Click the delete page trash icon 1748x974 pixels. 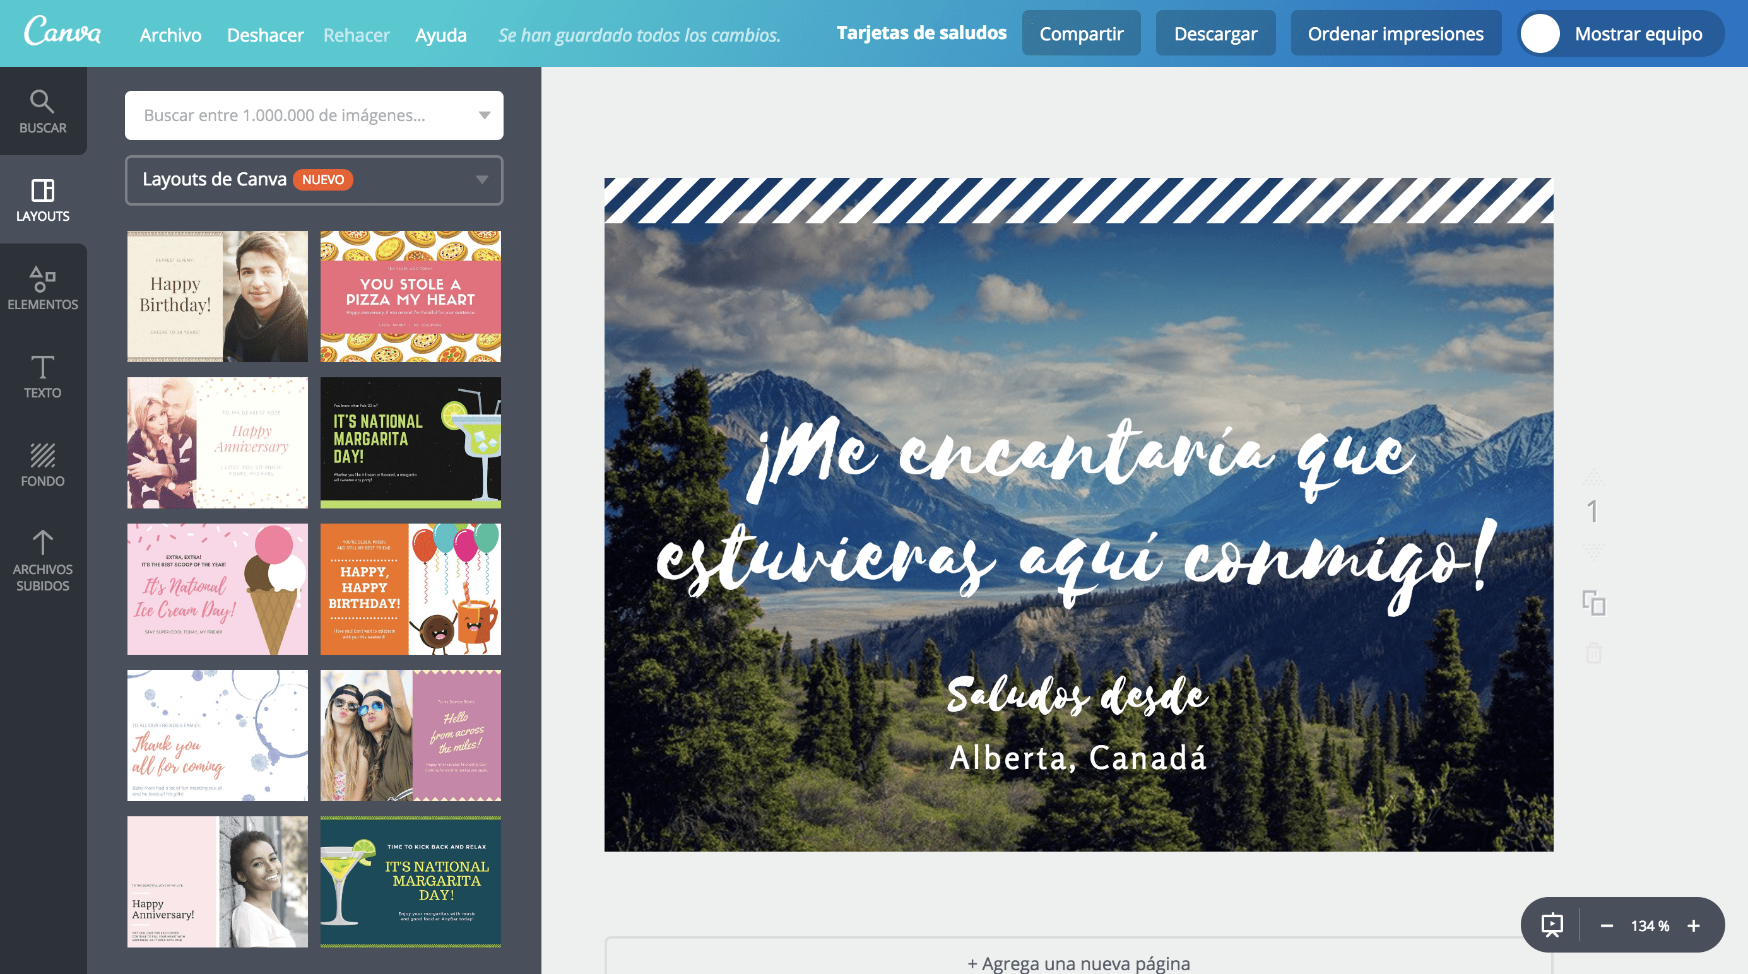click(x=1594, y=652)
